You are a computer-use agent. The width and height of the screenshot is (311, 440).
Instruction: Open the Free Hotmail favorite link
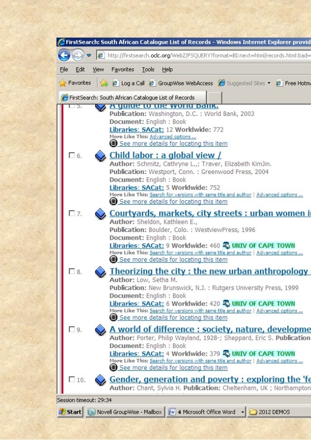293,83
